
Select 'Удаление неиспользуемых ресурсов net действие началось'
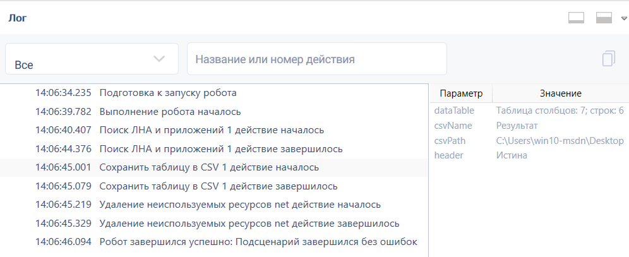pos(214,205)
